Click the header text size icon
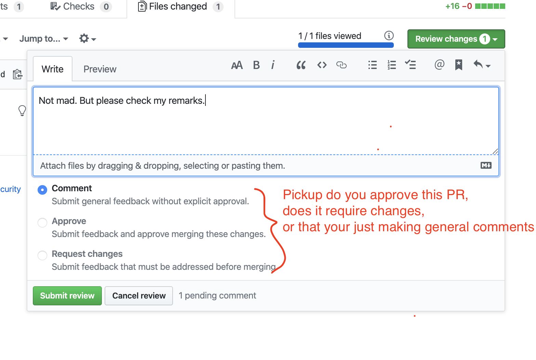Screen dimensions: 536x360 coord(237,65)
